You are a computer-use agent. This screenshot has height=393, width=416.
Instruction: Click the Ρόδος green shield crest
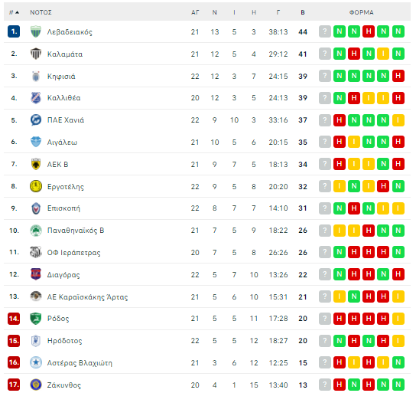pyautogui.click(x=35, y=319)
